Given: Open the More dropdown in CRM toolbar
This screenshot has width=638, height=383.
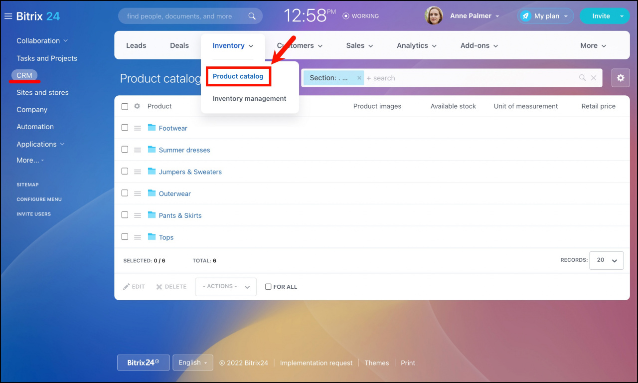Looking at the screenshot, I should click(593, 45).
